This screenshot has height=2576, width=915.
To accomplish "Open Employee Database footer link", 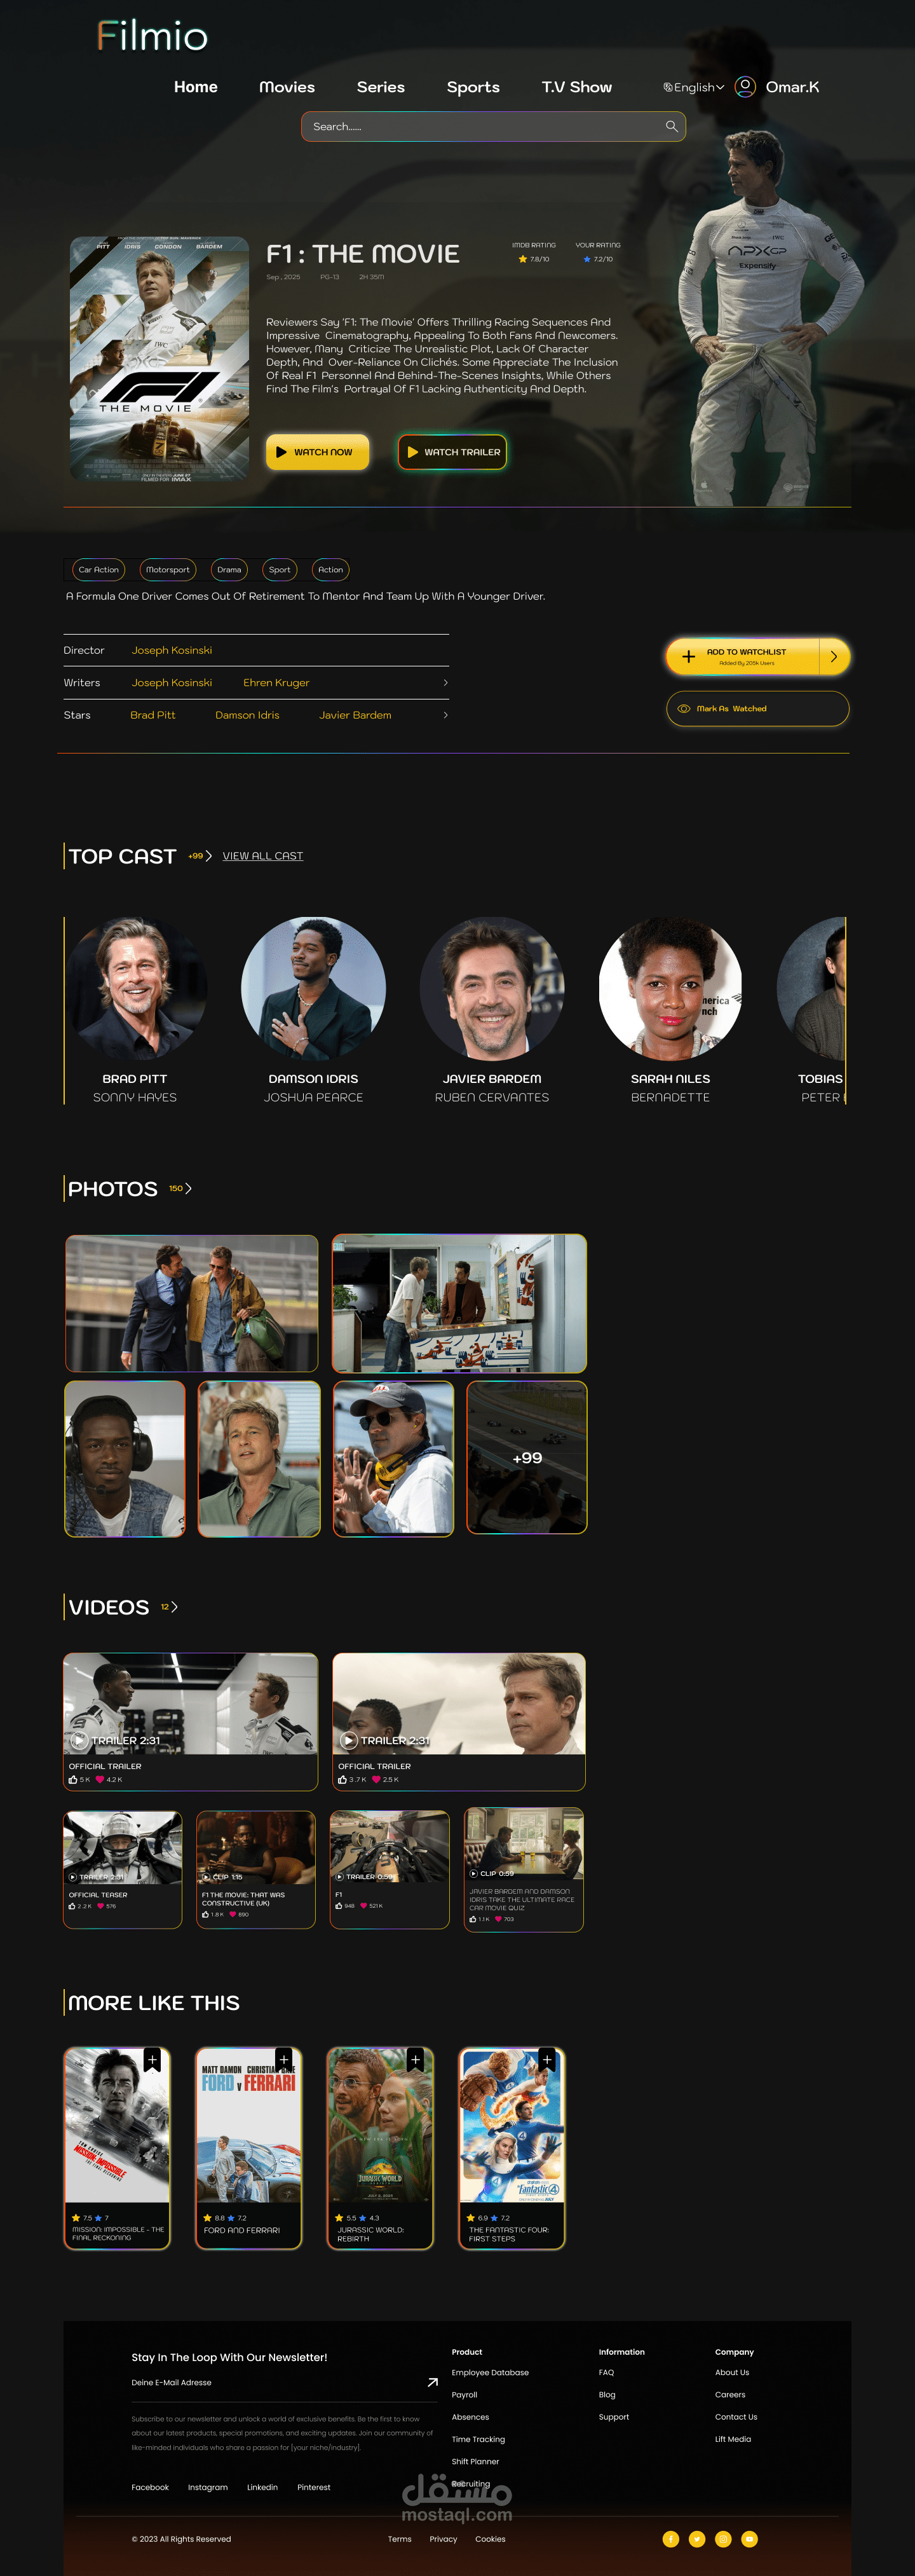I will [x=491, y=2372].
